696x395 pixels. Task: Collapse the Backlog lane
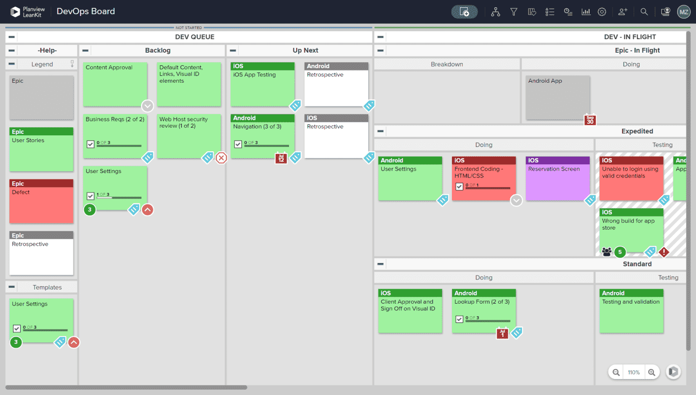(x=85, y=50)
